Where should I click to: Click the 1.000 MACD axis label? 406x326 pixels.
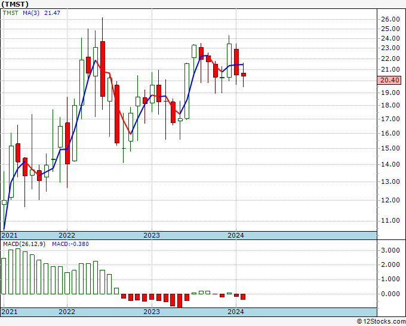pos(390,279)
